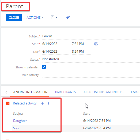Click the left arrow beside tabs
Image resolution: width=140 pixels, height=140 pixels.
6,92
